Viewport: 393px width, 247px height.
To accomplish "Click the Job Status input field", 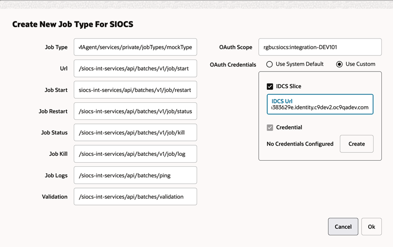I will (x=135, y=133).
